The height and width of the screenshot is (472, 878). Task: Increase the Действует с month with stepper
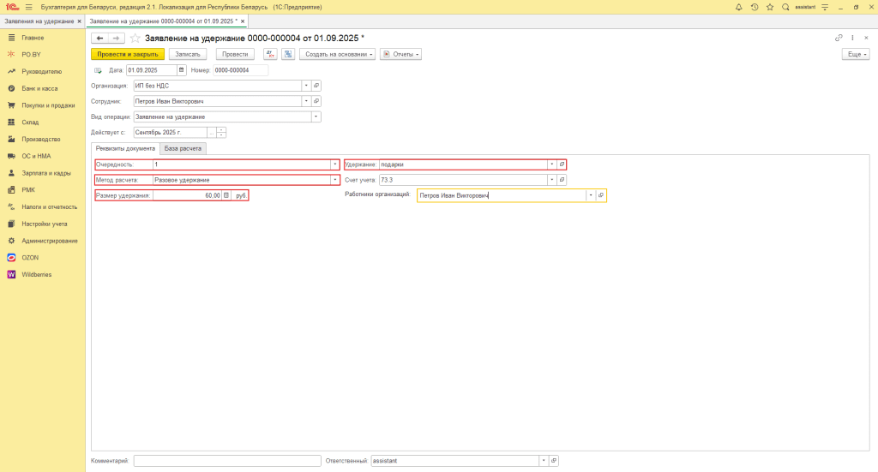pos(221,129)
